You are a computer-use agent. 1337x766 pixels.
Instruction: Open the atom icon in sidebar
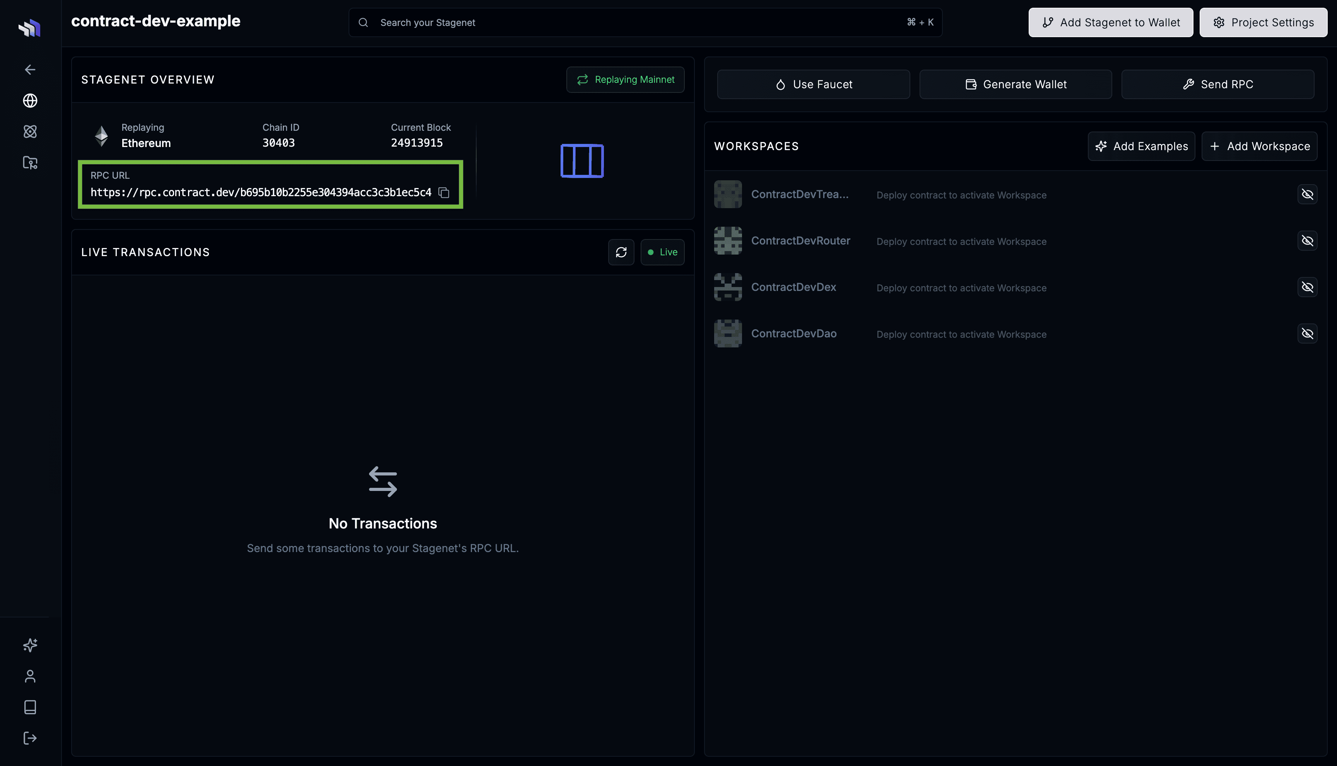pyautogui.click(x=30, y=132)
